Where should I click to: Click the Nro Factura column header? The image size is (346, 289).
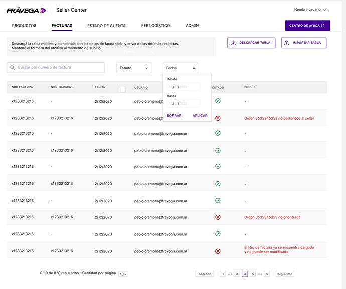(22, 87)
